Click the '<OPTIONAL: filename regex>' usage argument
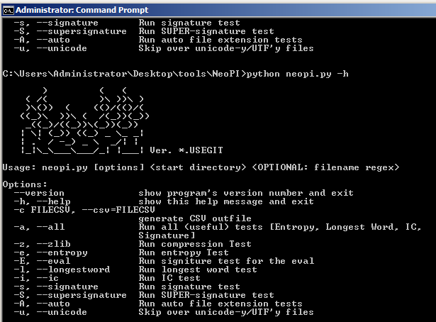The height and width of the screenshot is (322, 436). (325, 167)
